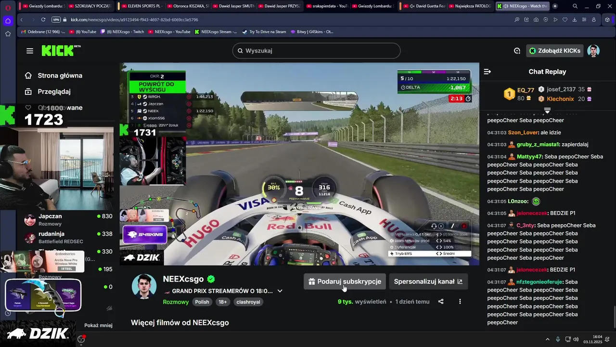
Task: Take a snapshot with camera icon
Action: pyautogui.click(x=536, y=20)
